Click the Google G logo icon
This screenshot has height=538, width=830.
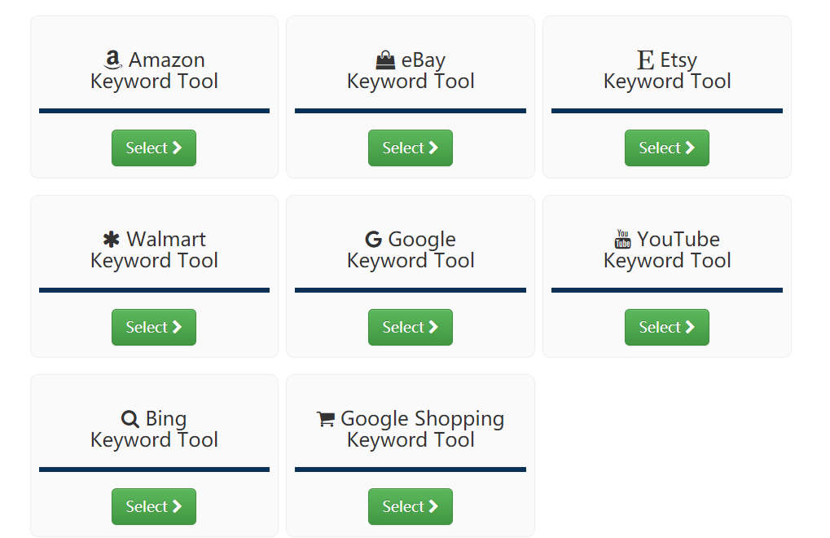click(x=374, y=240)
